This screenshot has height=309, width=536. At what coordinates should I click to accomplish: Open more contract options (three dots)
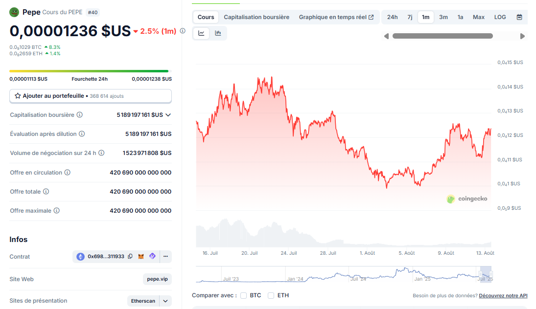166,256
